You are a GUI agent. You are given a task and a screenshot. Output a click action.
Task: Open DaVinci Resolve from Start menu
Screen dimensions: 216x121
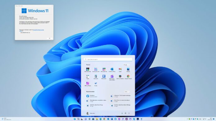120,77
